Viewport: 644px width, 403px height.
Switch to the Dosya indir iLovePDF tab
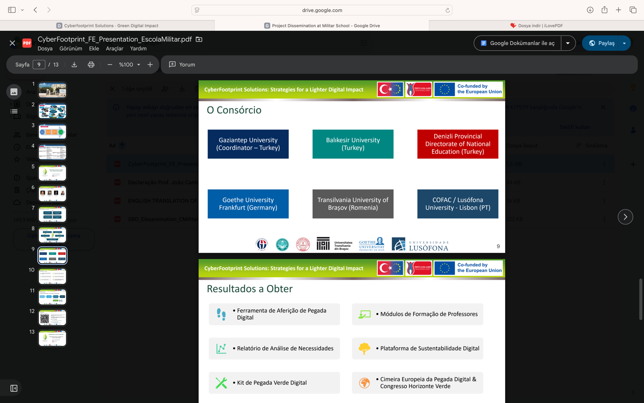536,26
